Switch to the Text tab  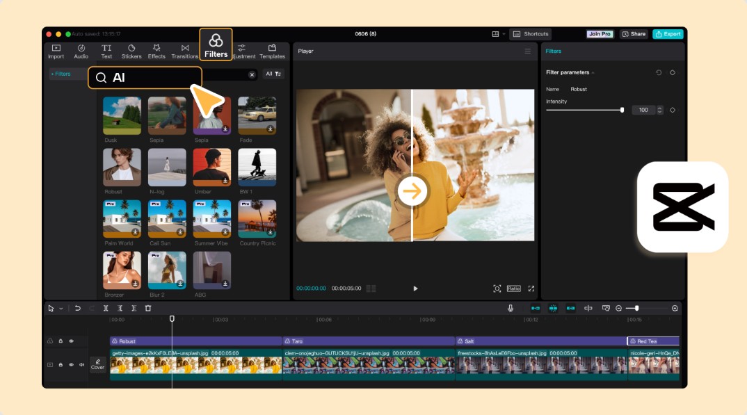[x=106, y=51]
